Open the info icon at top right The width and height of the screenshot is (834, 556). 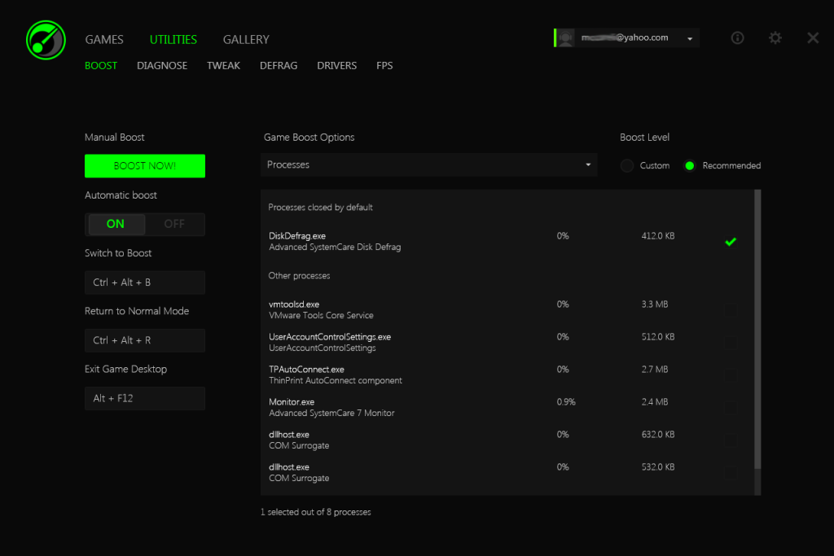737,37
